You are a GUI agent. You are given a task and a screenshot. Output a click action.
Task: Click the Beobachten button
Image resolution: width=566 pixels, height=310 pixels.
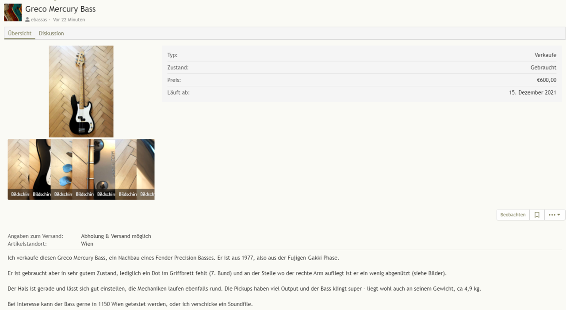click(512, 215)
